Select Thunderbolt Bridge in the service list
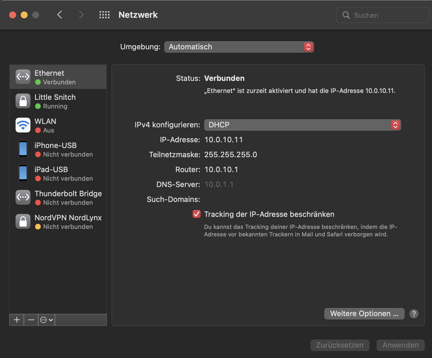The height and width of the screenshot is (358, 432). coord(58,197)
